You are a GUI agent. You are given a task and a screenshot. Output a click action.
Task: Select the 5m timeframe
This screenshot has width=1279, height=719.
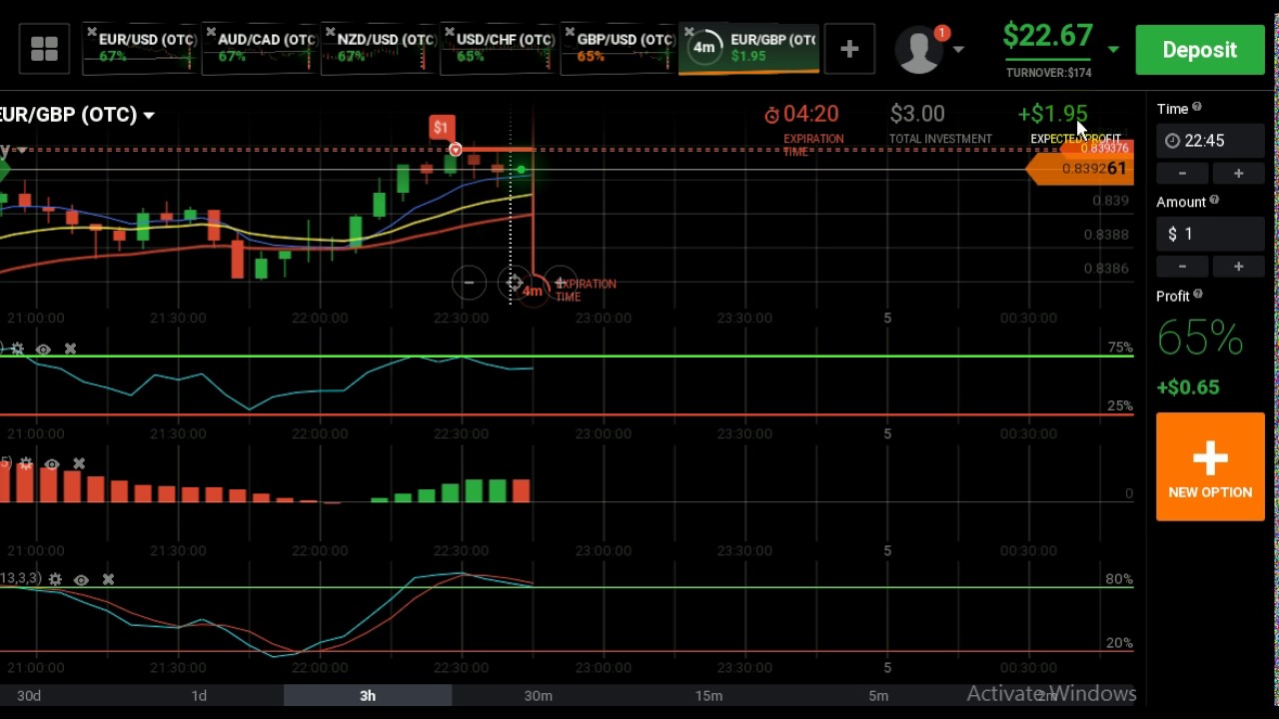click(878, 695)
